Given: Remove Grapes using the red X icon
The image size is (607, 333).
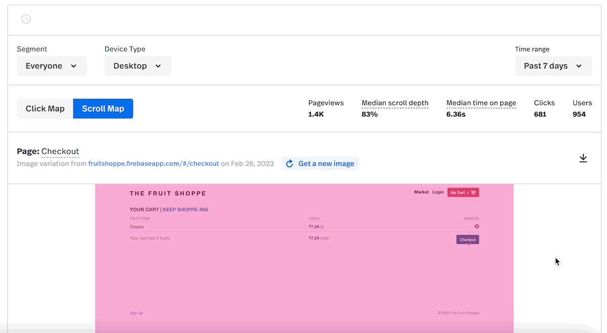Looking at the screenshot, I should (x=476, y=227).
